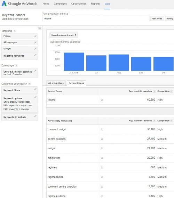
Task: Open the All languages setting
Action: click(x=19, y=42)
